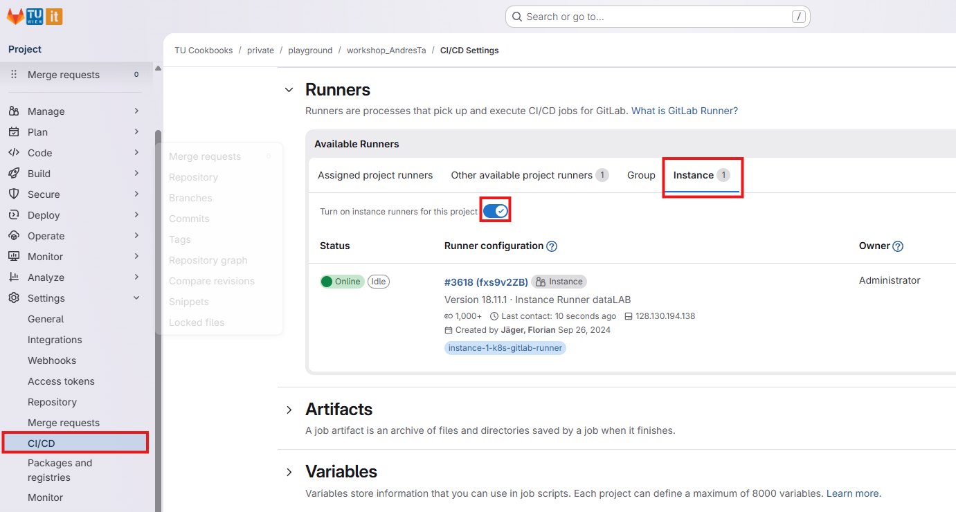Click the GitLab fox logo
The image size is (956, 512).
(15, 17)
